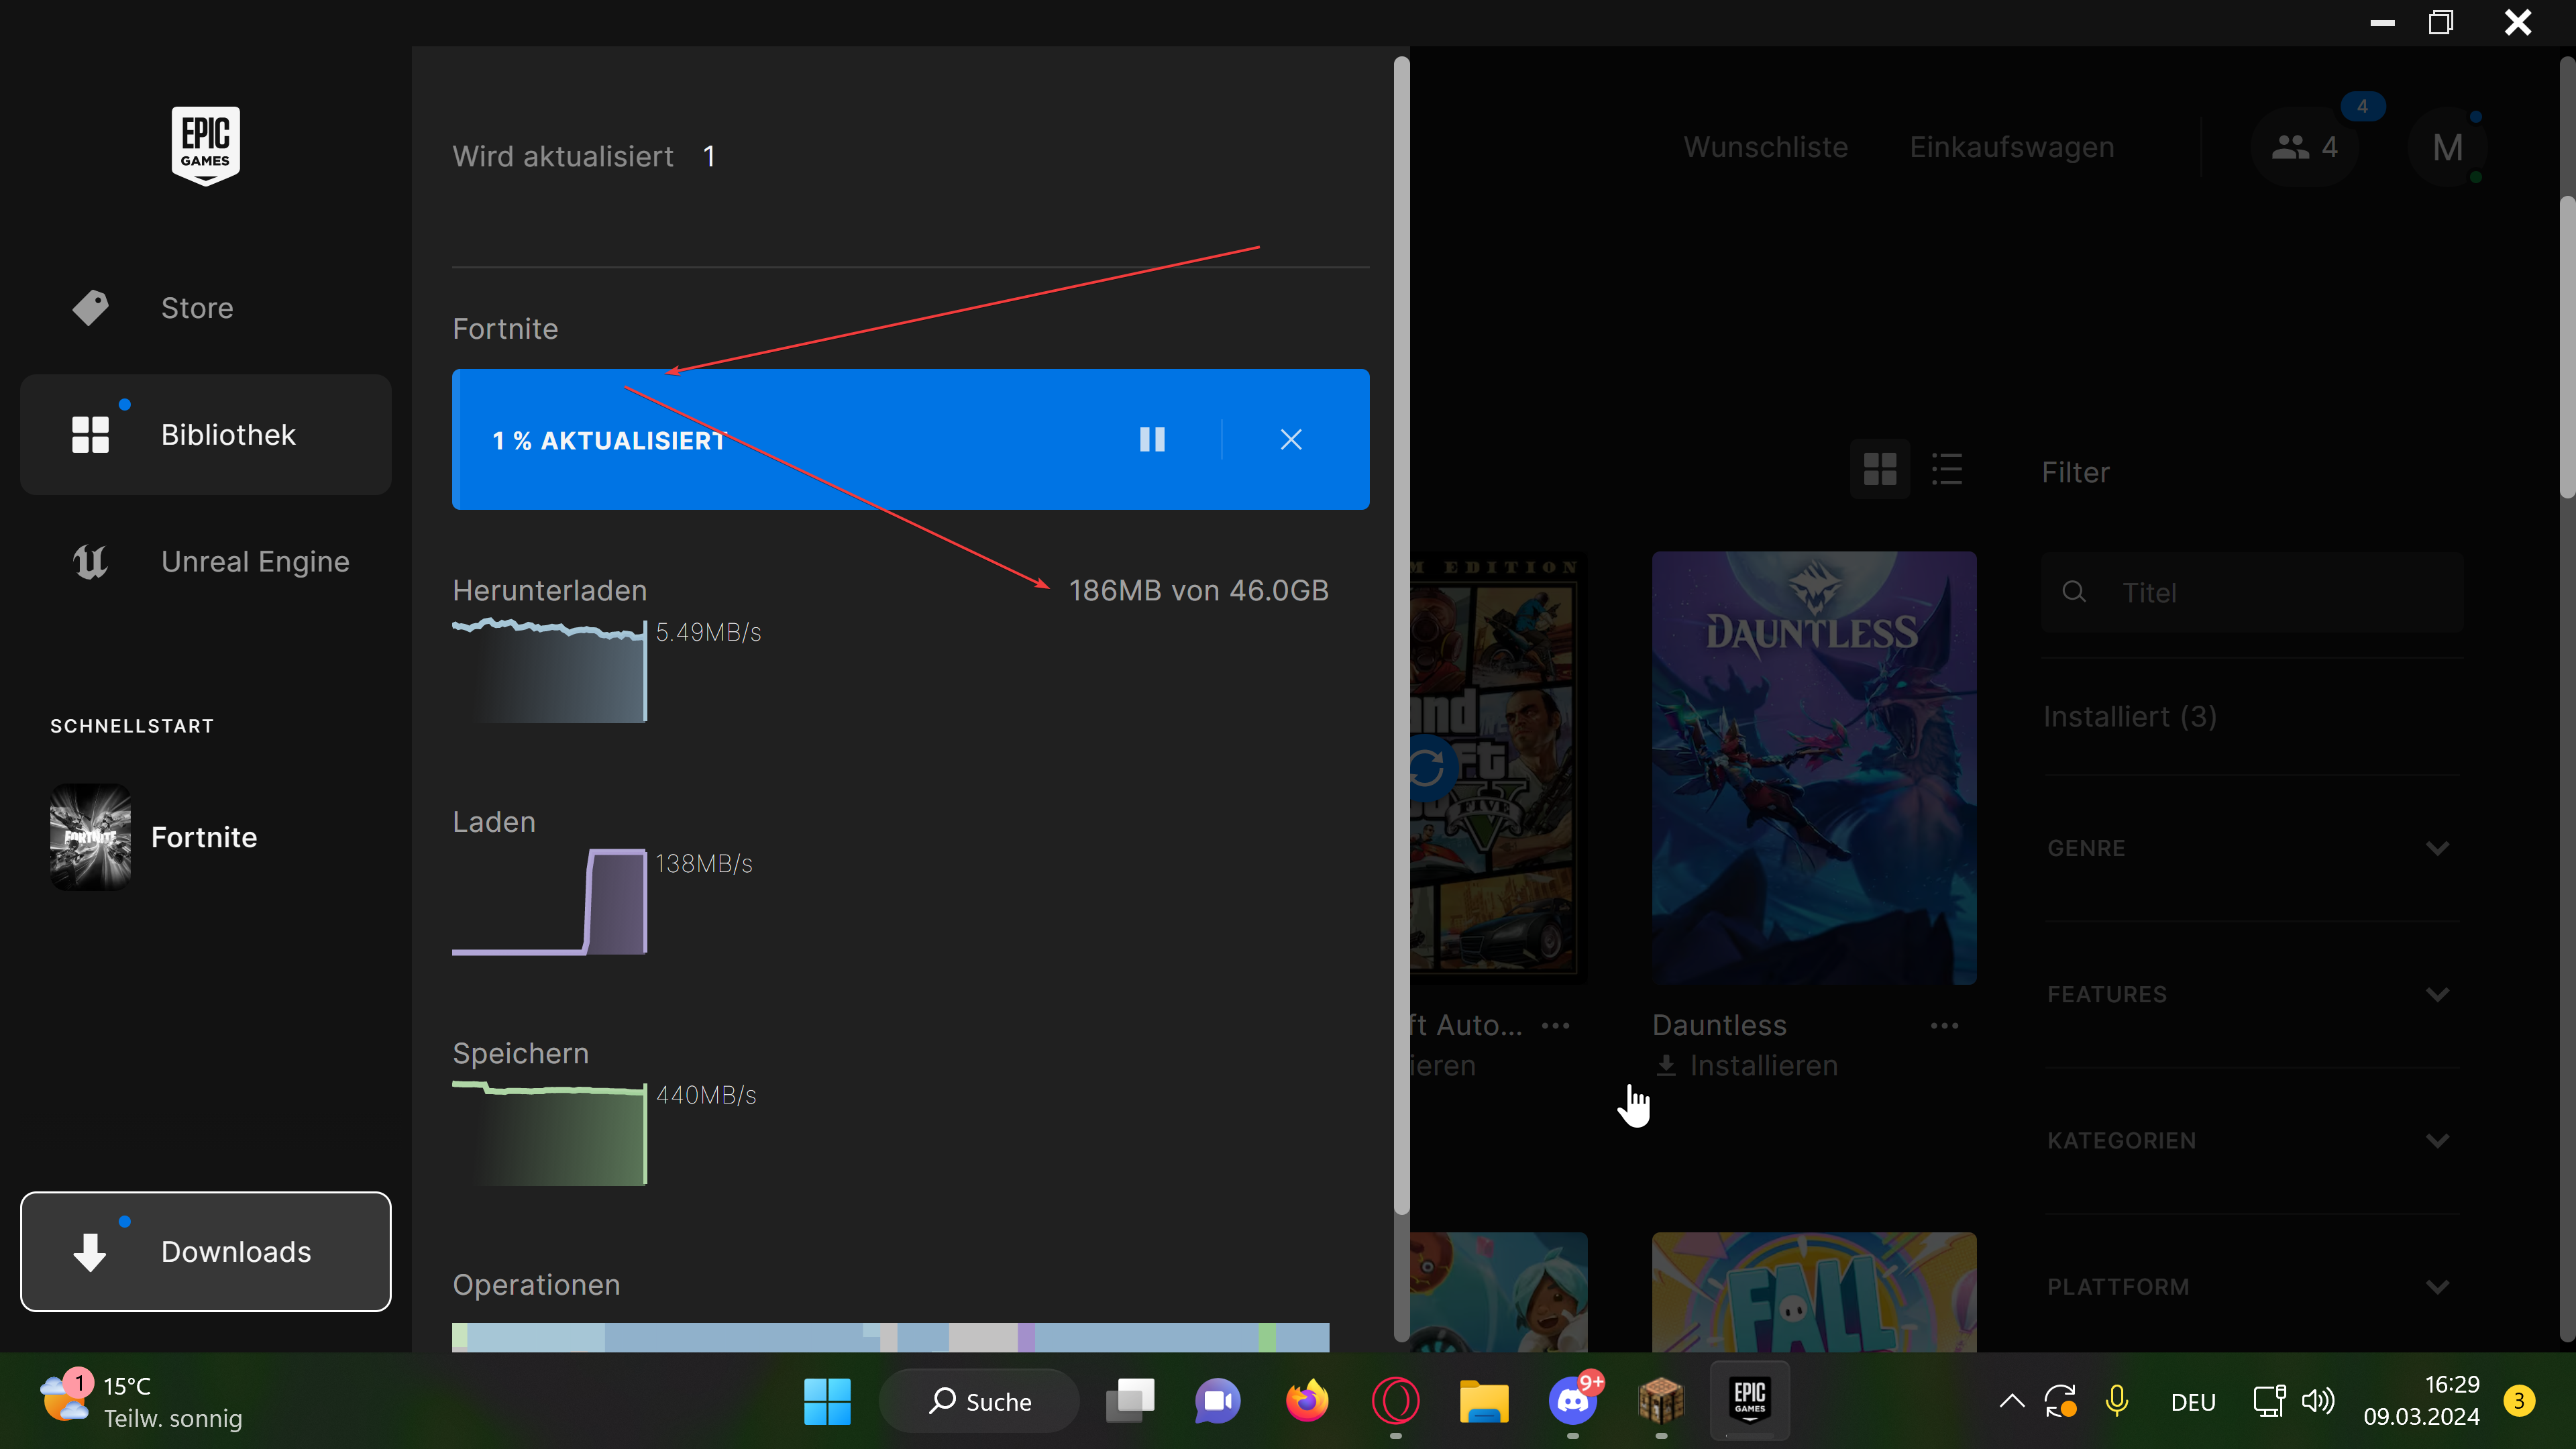The height and width of the screenshot is (1449, 2576).
Task: Switch library to list view
Action: (x=1946, y=469)
